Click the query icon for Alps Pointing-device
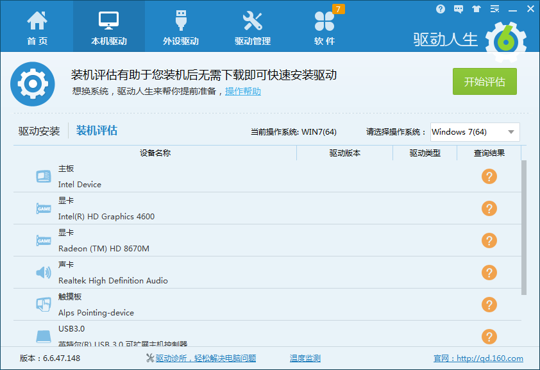The height and width of the screenshot is (370, 540). click(489, 305)
